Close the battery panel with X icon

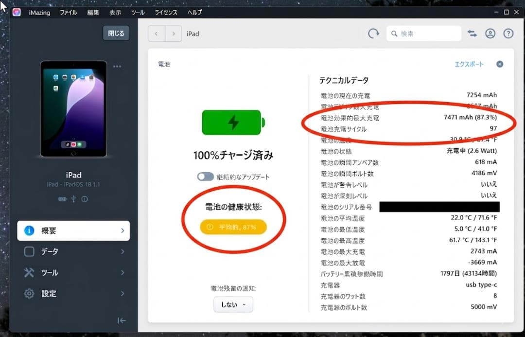[500, 64]
